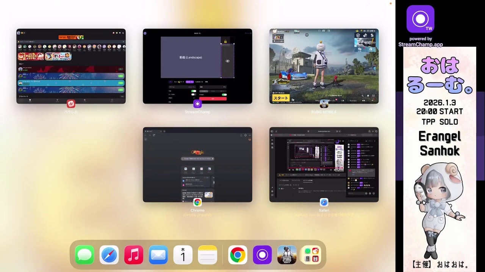Open a new tab with Chrome plus button
This screenshot has width=485, height=272.
164,131
